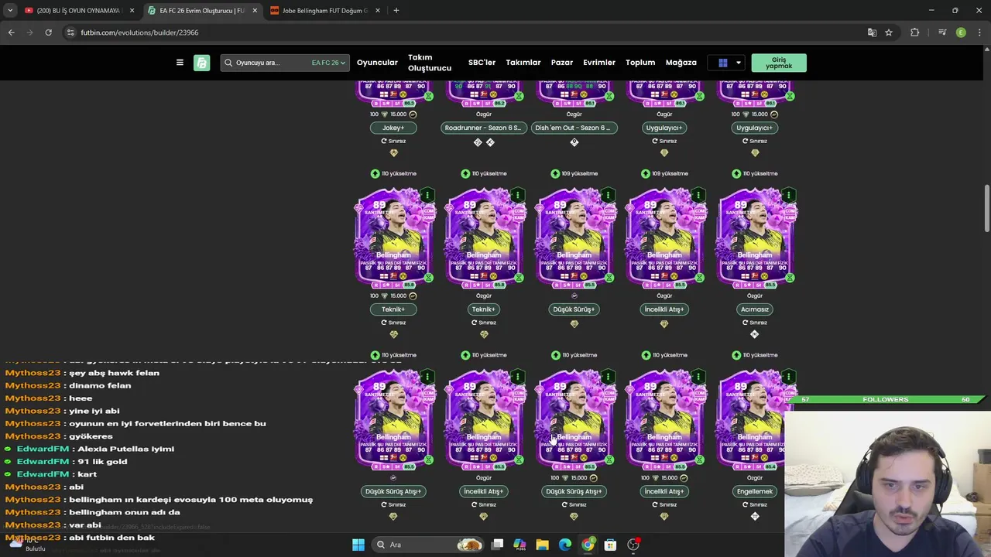Click Teknik+ below the 15.000 price

pyautogui.click(x=393, y=309)
